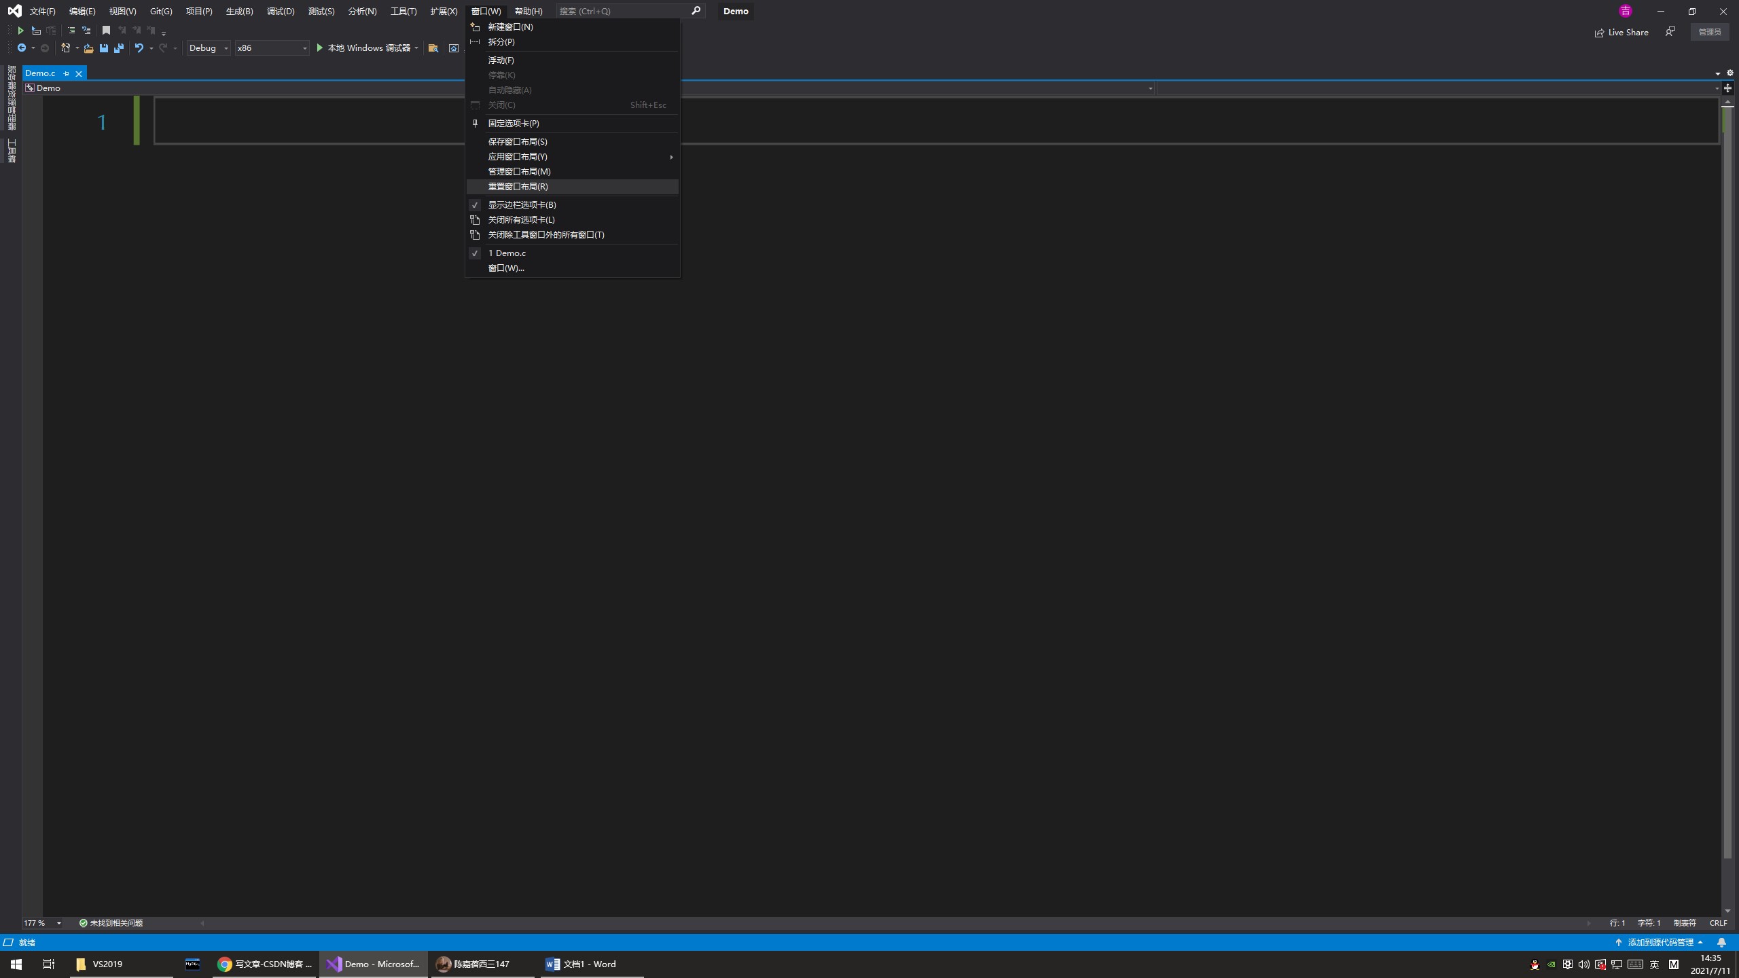Select the Open File toolbar icon
The image size is (1739, 978).
89,48
